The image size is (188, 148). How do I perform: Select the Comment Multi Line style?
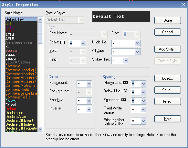click(x=21, y=85)
